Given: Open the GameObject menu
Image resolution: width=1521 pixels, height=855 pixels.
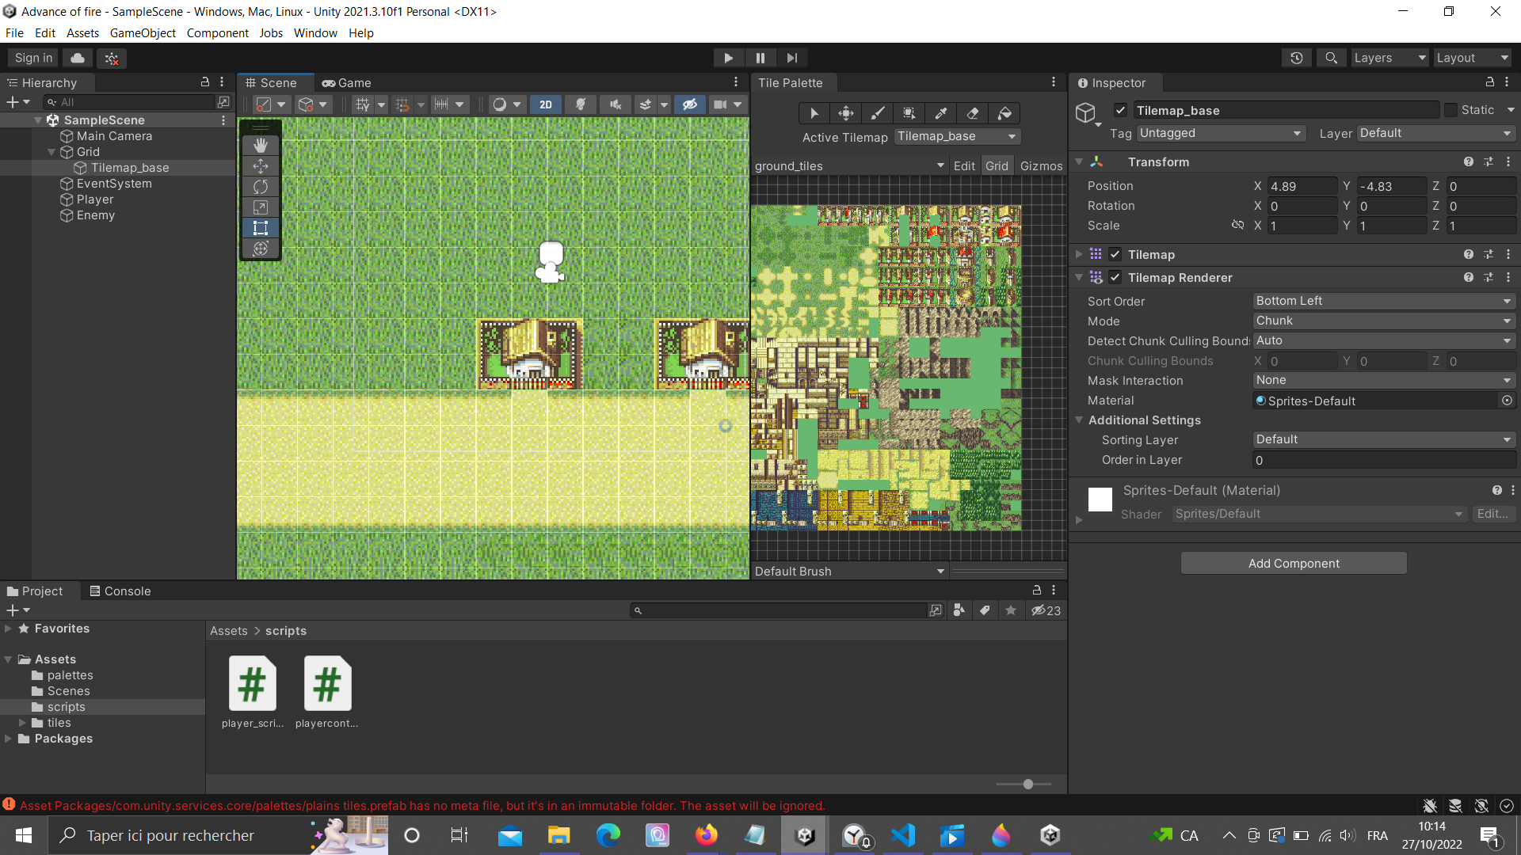Looking at the screenshot, I should coord(143,33).
